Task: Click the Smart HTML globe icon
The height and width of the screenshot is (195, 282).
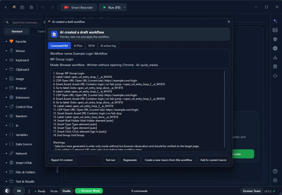Action: click(11, 163)
